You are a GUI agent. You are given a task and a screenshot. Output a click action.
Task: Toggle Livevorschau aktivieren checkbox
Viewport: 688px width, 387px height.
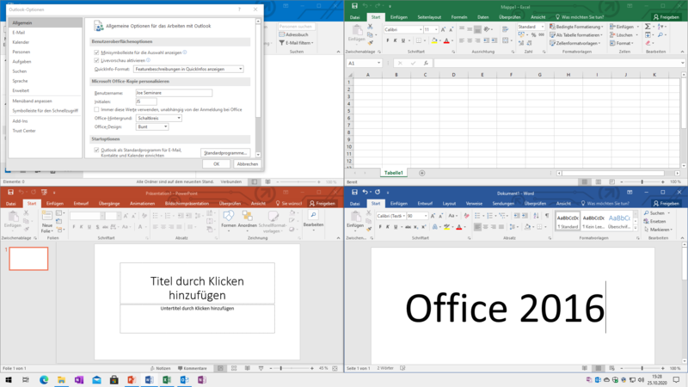pos(96,60)
